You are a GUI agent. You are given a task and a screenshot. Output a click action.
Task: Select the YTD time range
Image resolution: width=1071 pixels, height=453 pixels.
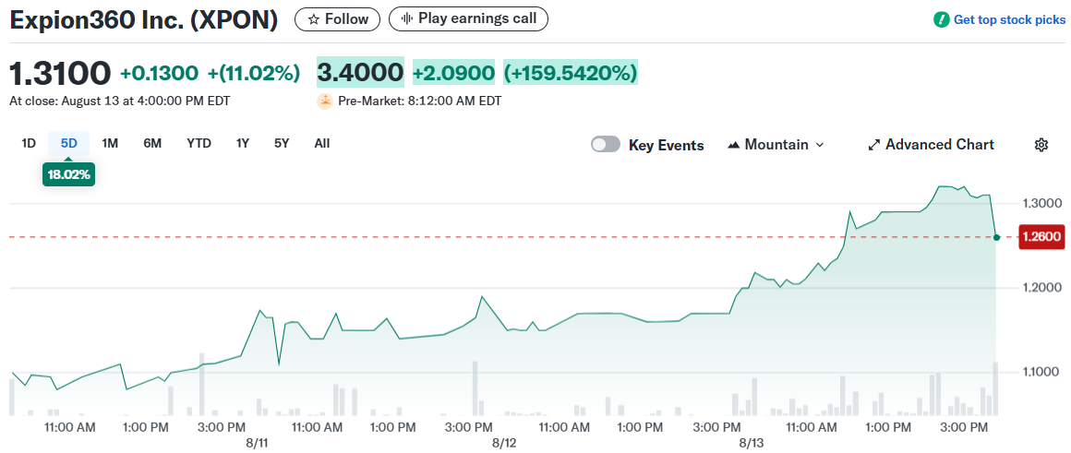(199, 143)
